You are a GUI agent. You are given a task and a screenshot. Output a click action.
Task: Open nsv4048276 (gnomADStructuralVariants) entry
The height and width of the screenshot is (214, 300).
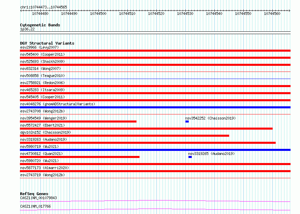[58, 104]
